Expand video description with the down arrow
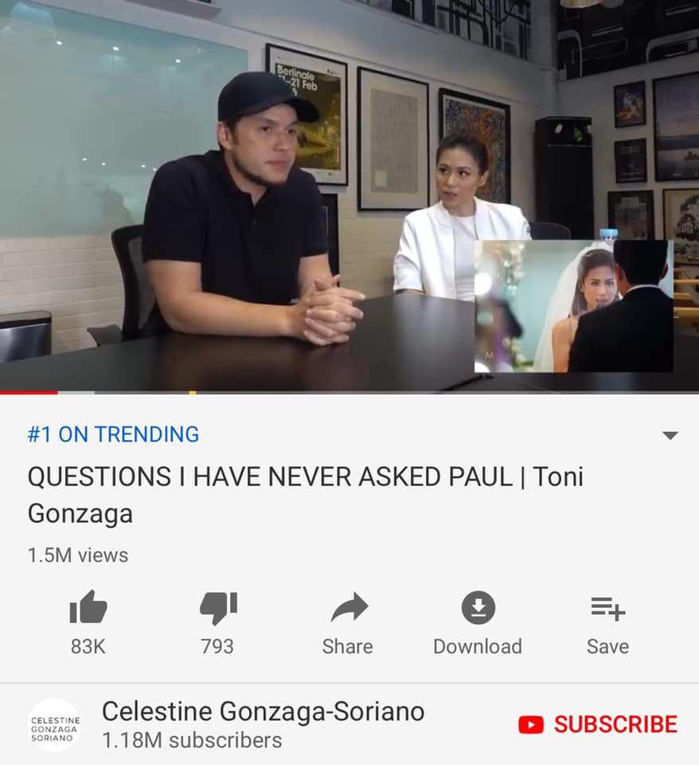 click(670, 435)
